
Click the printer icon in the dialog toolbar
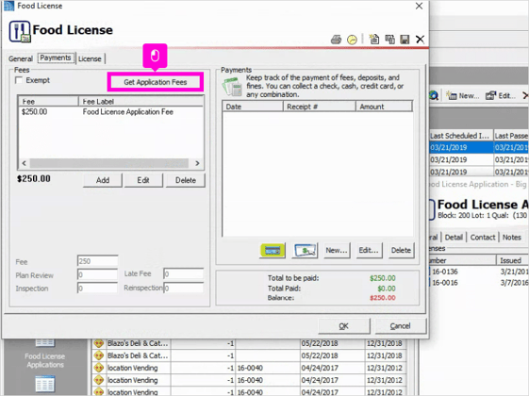[336, 40]
